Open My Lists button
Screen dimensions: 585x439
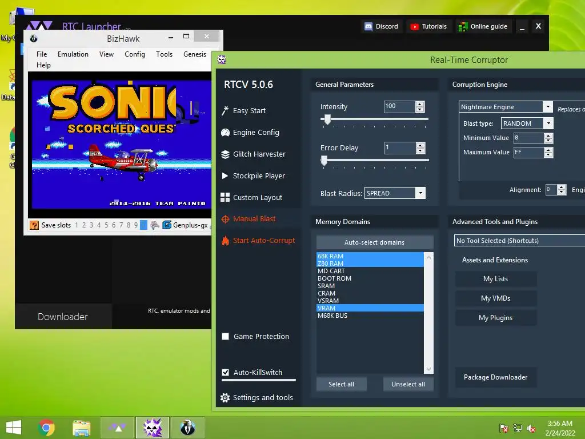click(496, 279)
